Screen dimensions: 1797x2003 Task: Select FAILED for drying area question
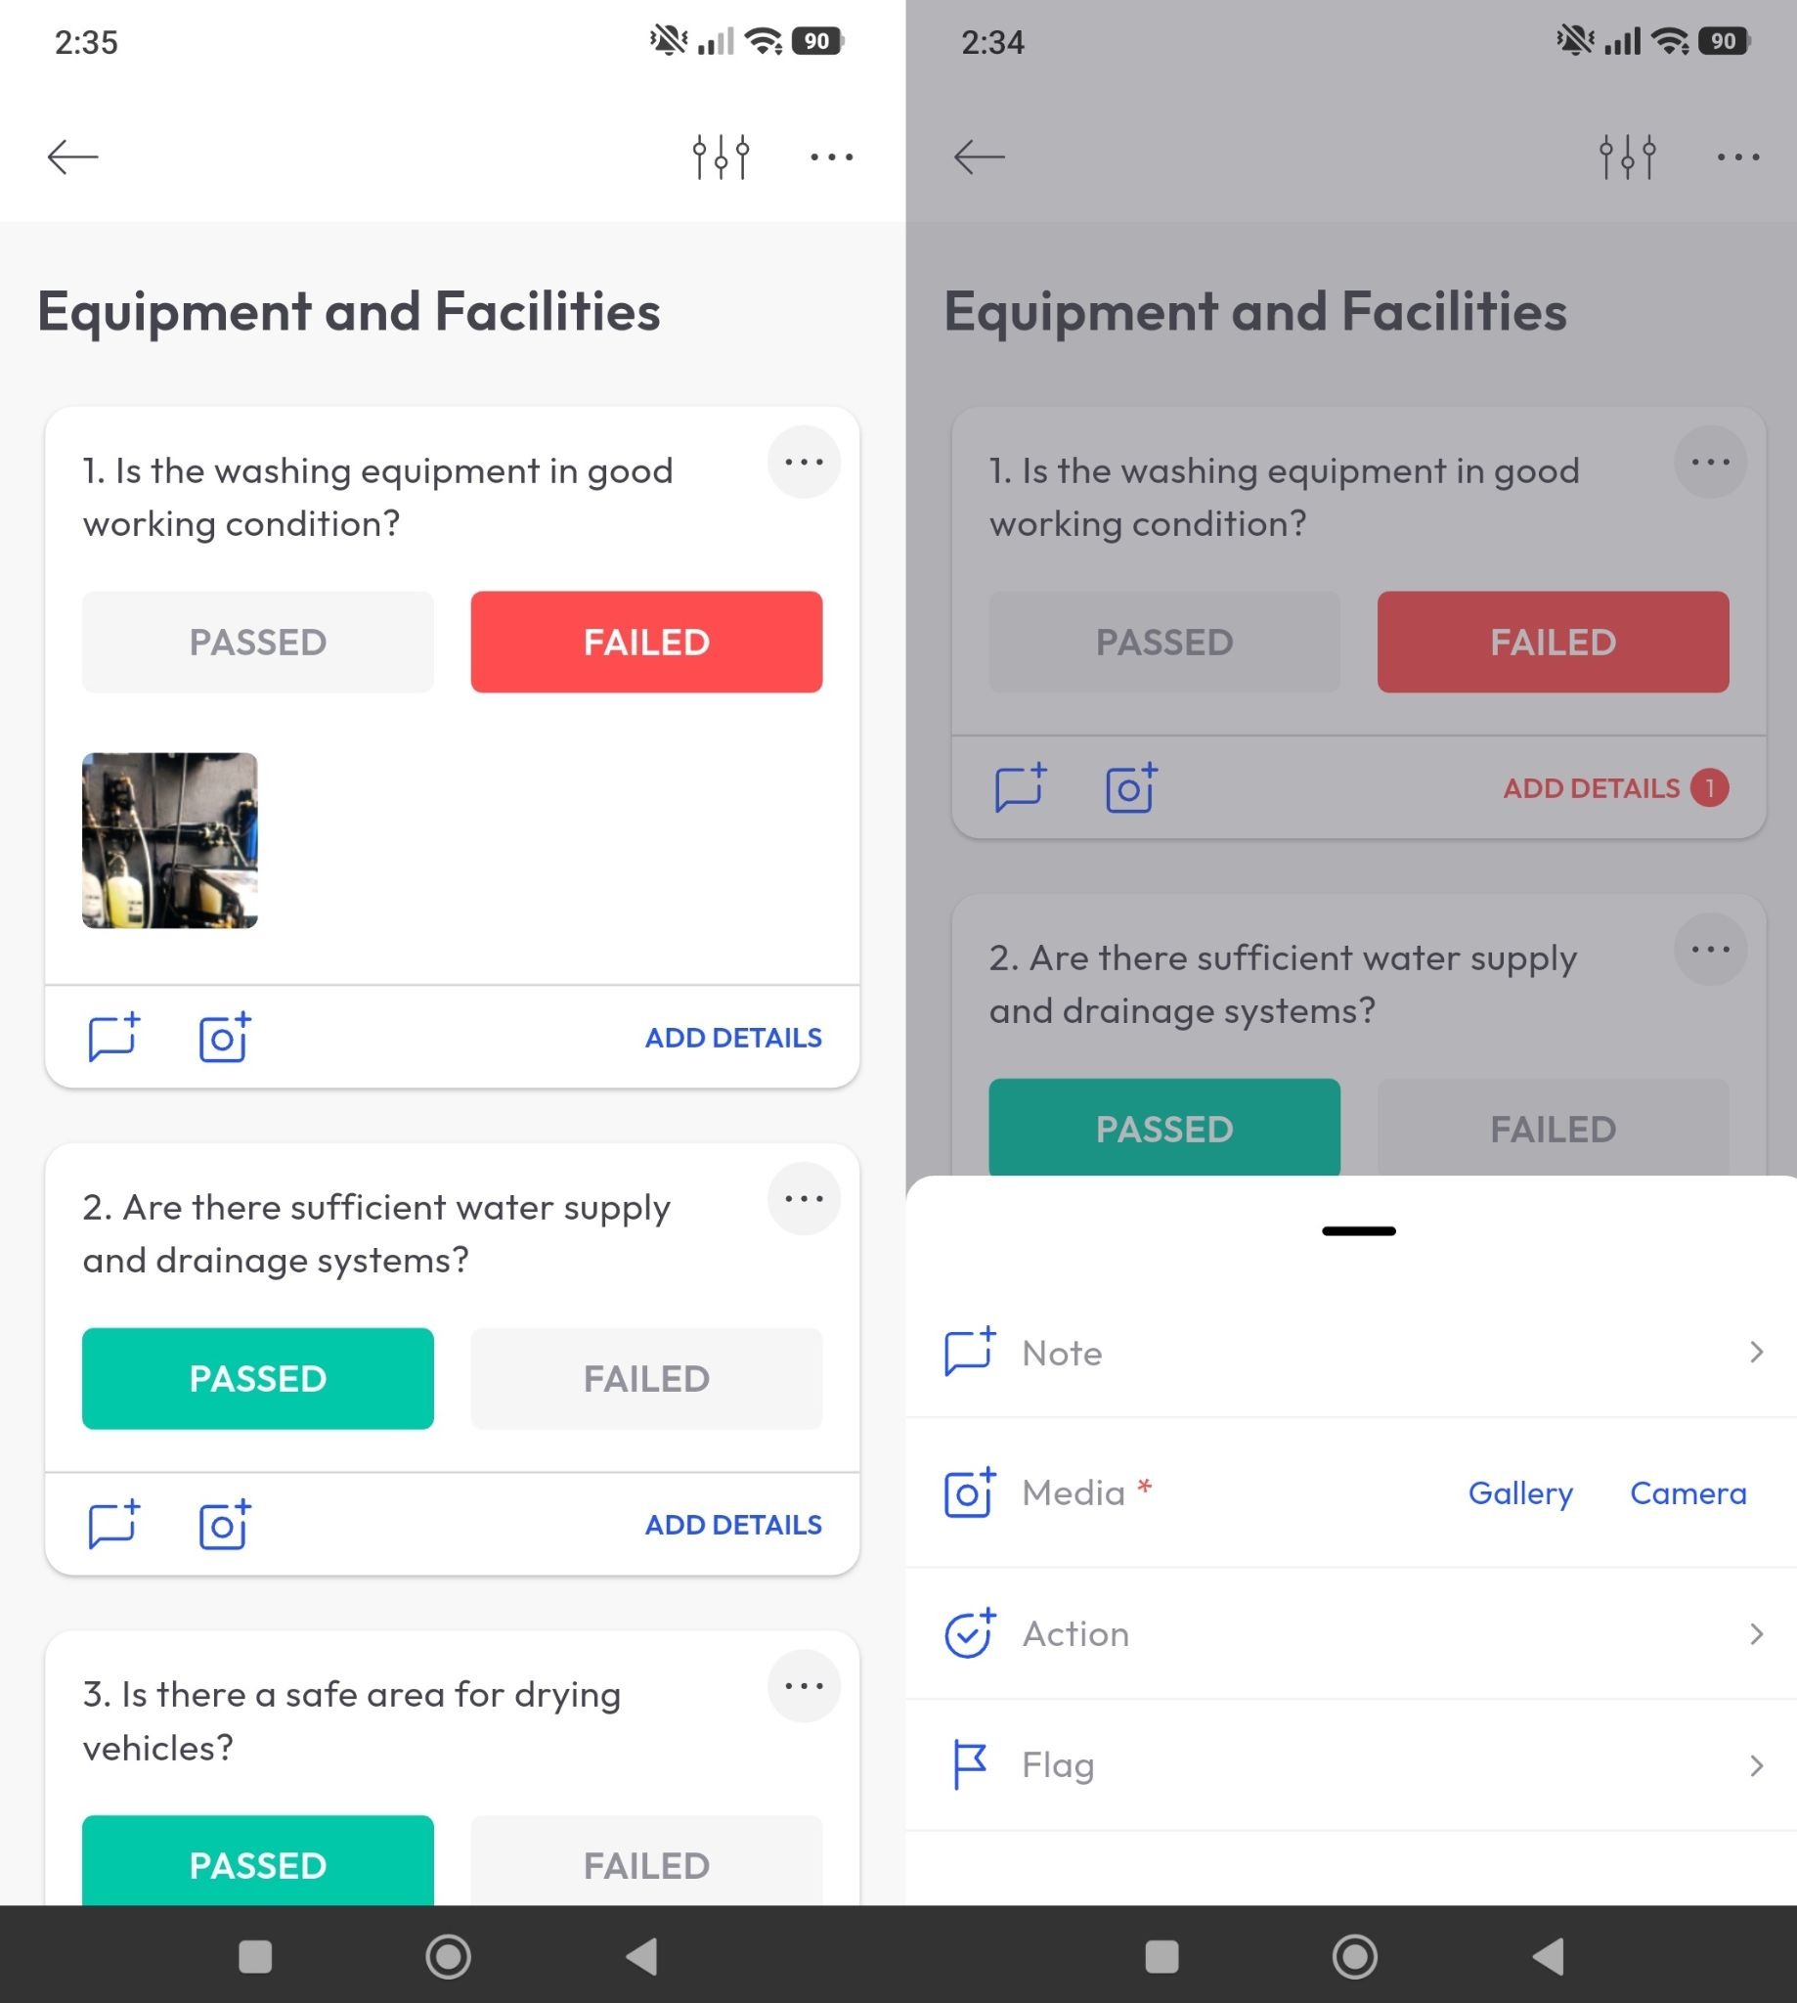pos(646,1862)
